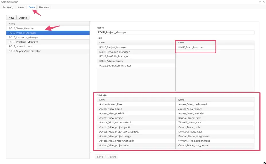Image resolution: width=266 pixels, height=164 pixels.
Task: Click the Save button
Action: (100, 157)
